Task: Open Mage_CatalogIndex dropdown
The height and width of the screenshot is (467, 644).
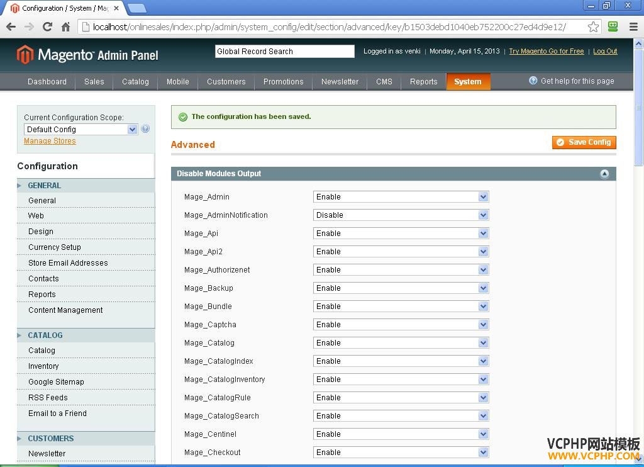Action: [x=401, y=361]
